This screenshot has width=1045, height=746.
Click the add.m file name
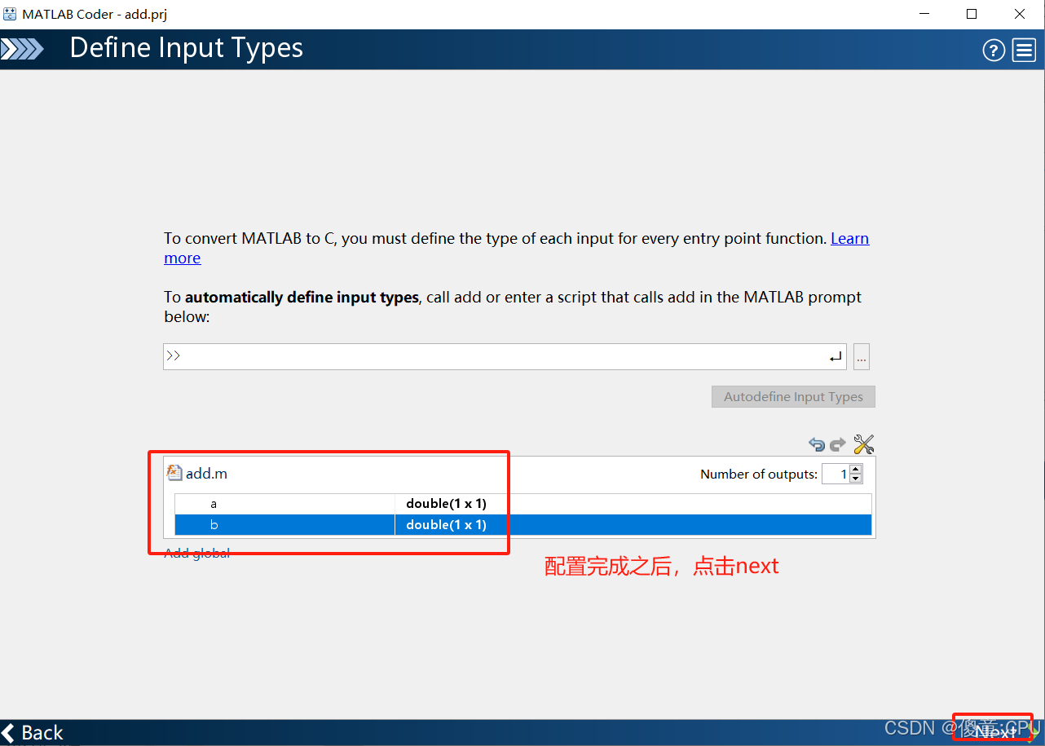[206, 474]
